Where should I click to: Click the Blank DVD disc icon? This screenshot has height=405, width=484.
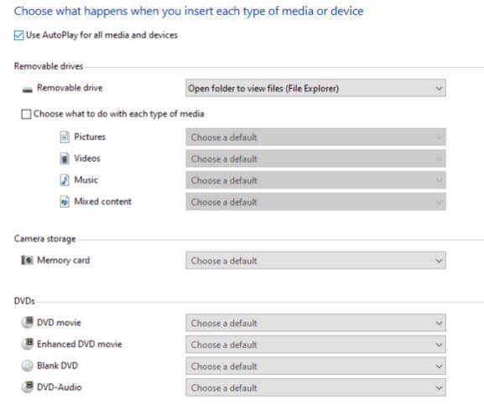[27, 366]
